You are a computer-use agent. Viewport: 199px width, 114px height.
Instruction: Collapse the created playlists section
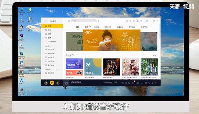60,70
